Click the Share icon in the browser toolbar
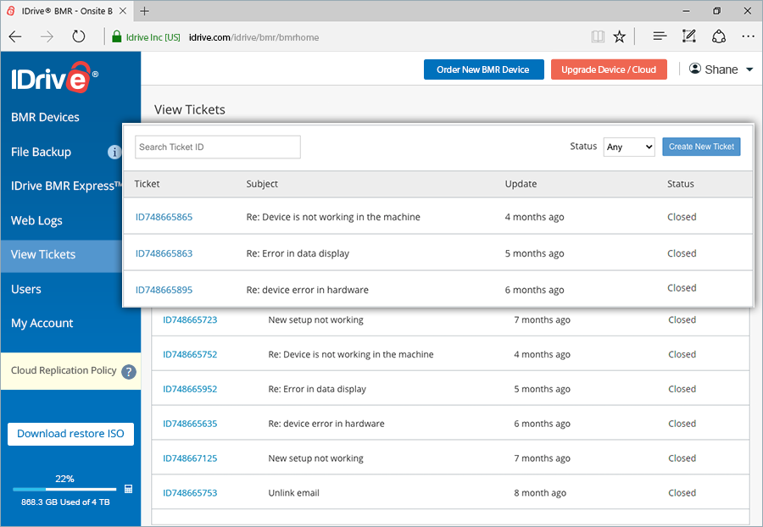The width and height of the screenshot is (763, 527). pos(719,36)
